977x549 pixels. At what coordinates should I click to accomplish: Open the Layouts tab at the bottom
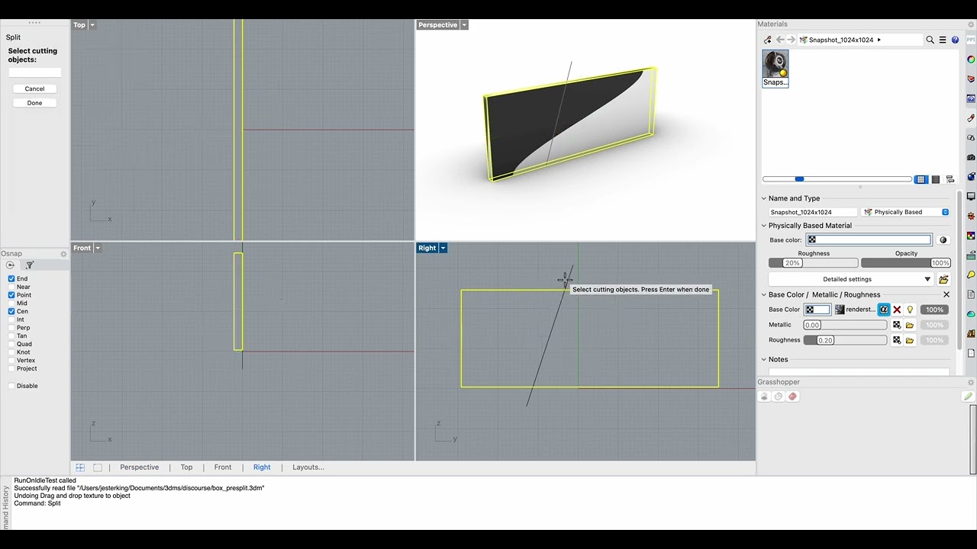pos(308,467)
